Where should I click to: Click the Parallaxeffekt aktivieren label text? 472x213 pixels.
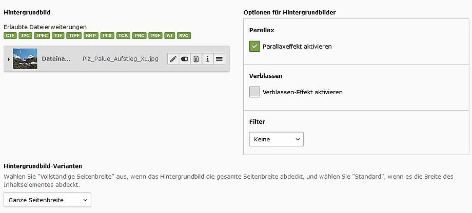(x=297, y=47)
